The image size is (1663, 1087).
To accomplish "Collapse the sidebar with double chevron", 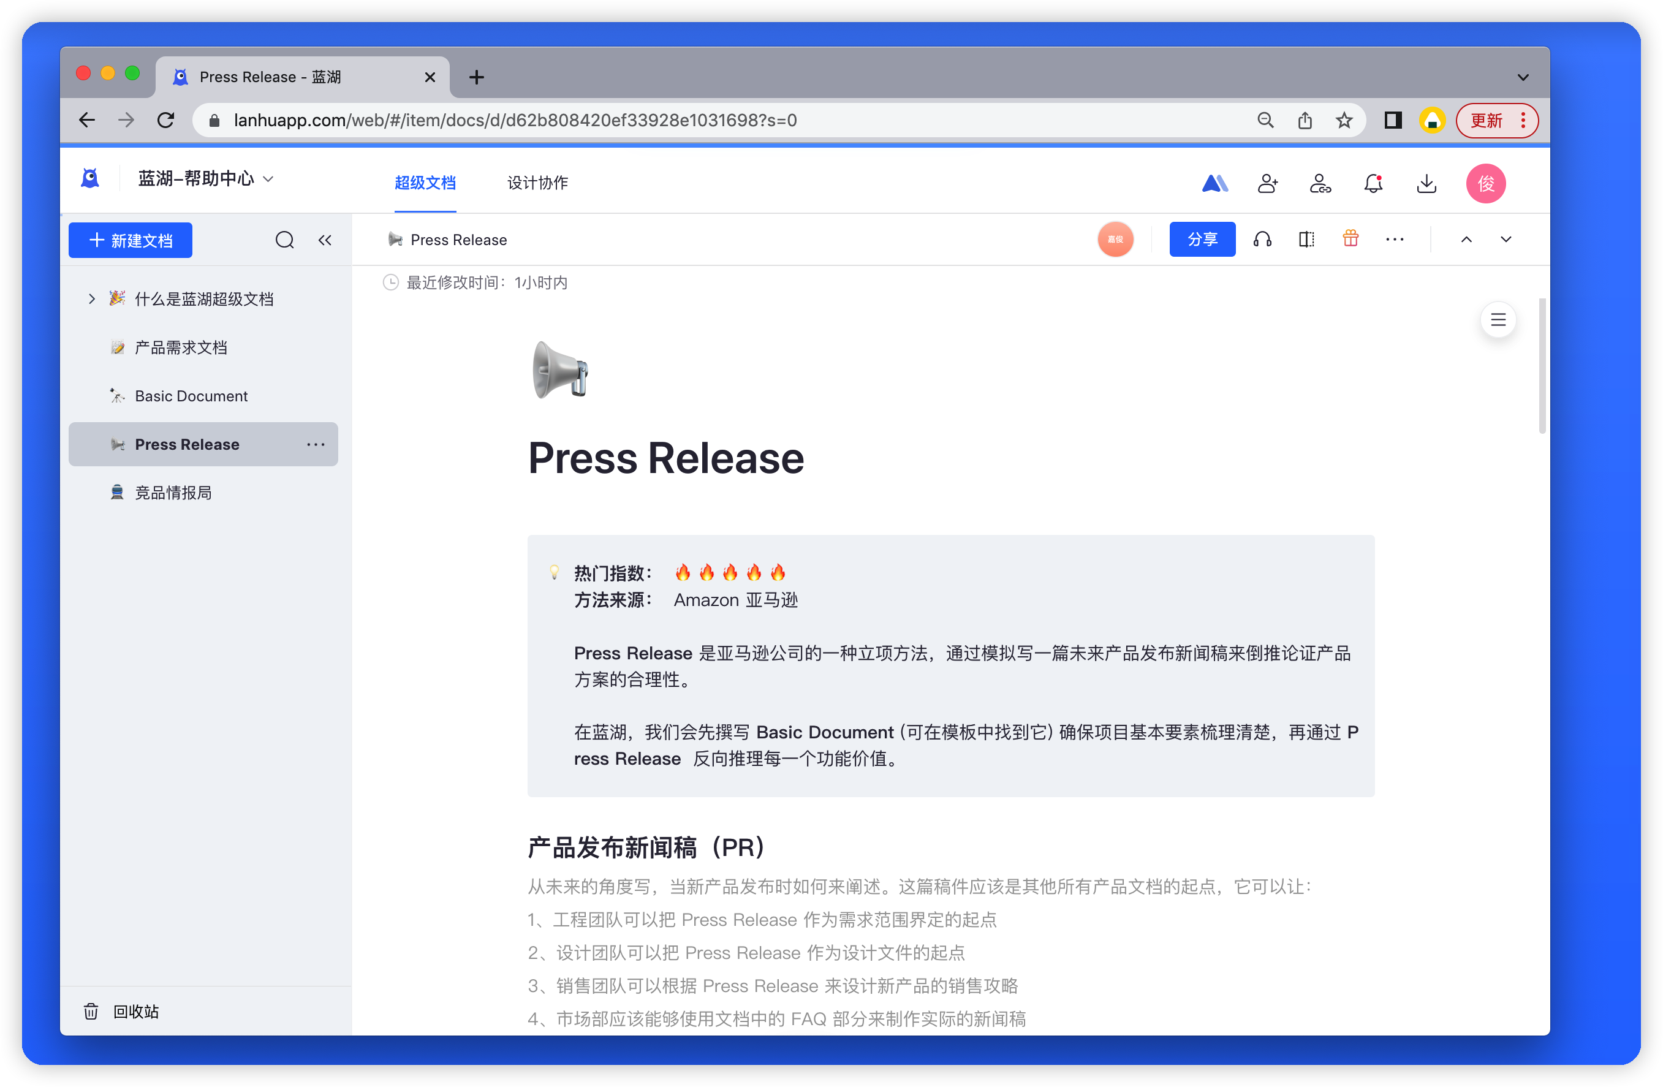I will click(325, 240).
